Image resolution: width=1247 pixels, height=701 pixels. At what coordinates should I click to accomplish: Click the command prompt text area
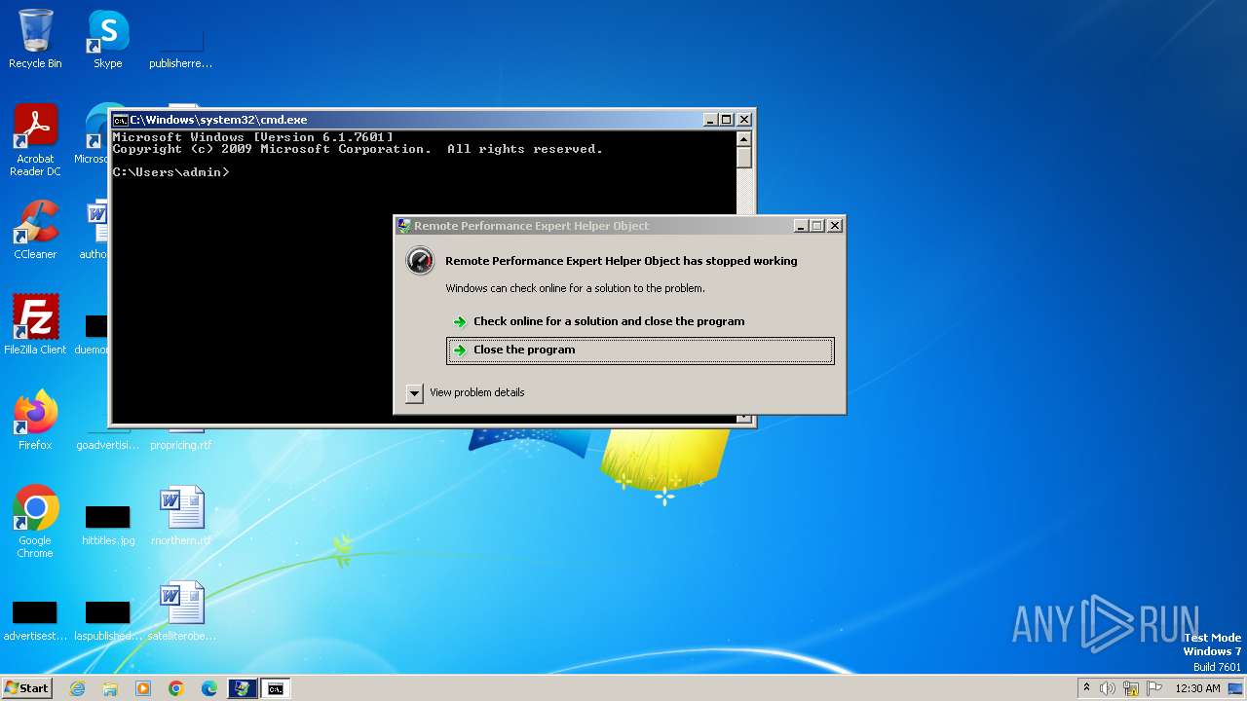point(424,276)
